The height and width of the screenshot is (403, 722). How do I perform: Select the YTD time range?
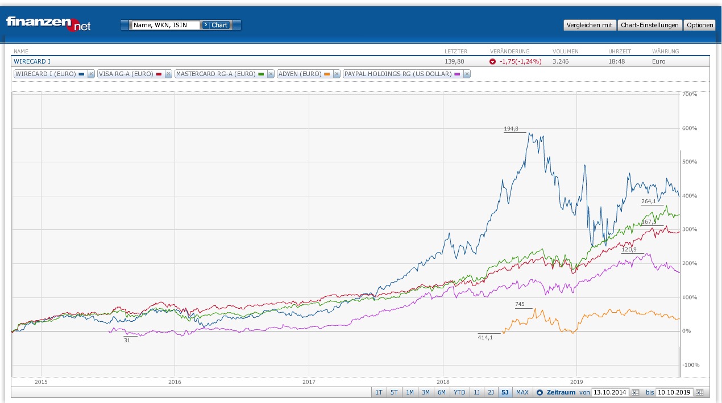tap(458, 392)
